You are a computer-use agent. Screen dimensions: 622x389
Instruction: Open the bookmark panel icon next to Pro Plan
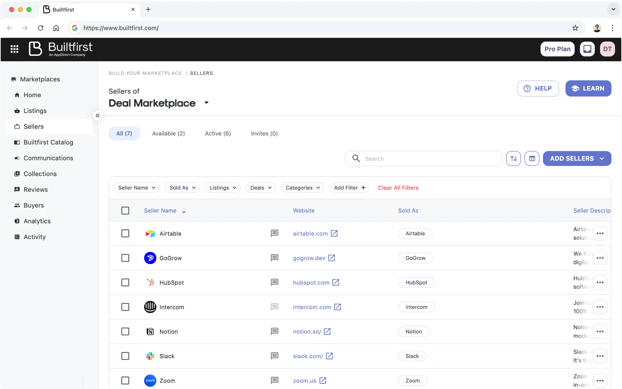click(587, 49)
